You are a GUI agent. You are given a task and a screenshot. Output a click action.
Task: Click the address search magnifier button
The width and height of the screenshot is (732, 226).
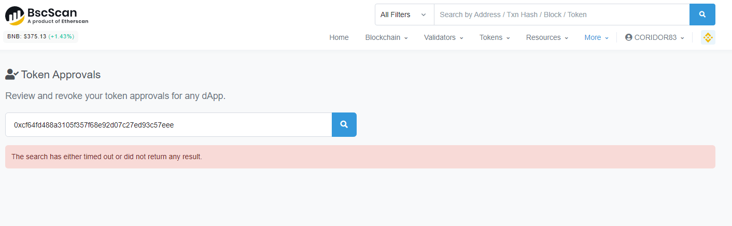[344, 124]
